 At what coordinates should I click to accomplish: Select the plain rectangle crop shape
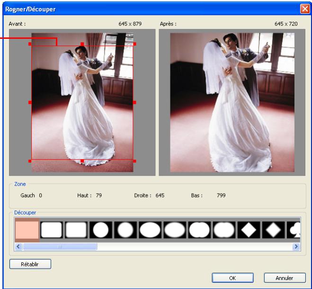(x=27, y=230)
